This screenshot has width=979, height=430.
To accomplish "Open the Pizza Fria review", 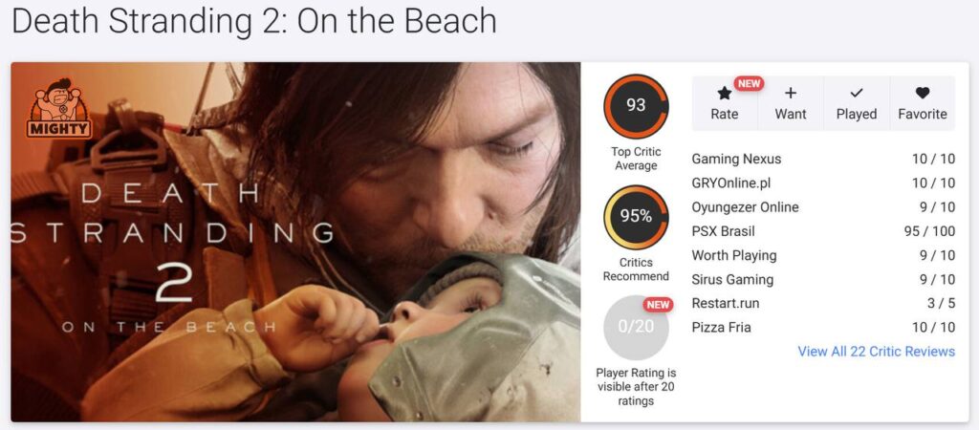I will (823, 328).
